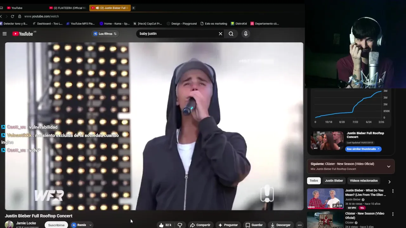Select the Todos filter chip
Screen dimensions: 406x228
click(x=314, y=180)
